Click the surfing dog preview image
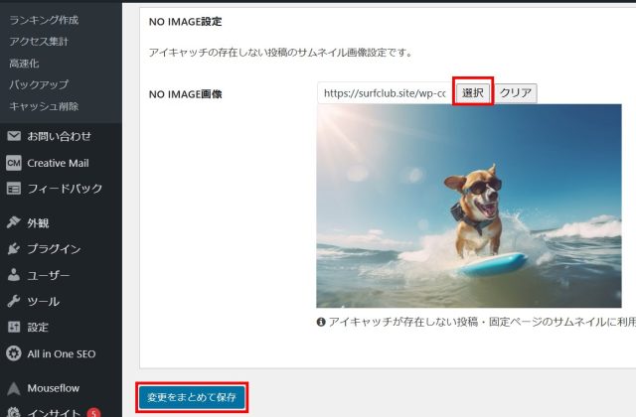Viewport: 636px width, 417px height. coord(469,206)
